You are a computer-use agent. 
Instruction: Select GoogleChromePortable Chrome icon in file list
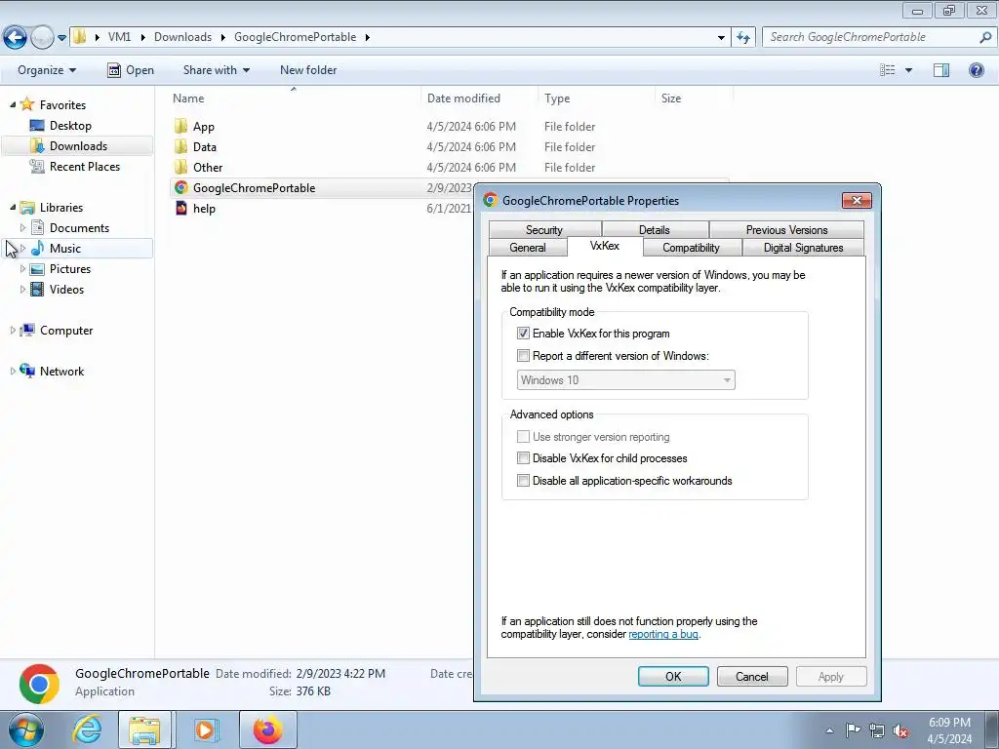point(181,188)
